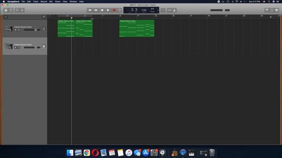
Task: Click the playhead position display 3.3
Action: [x=134, y=10]
